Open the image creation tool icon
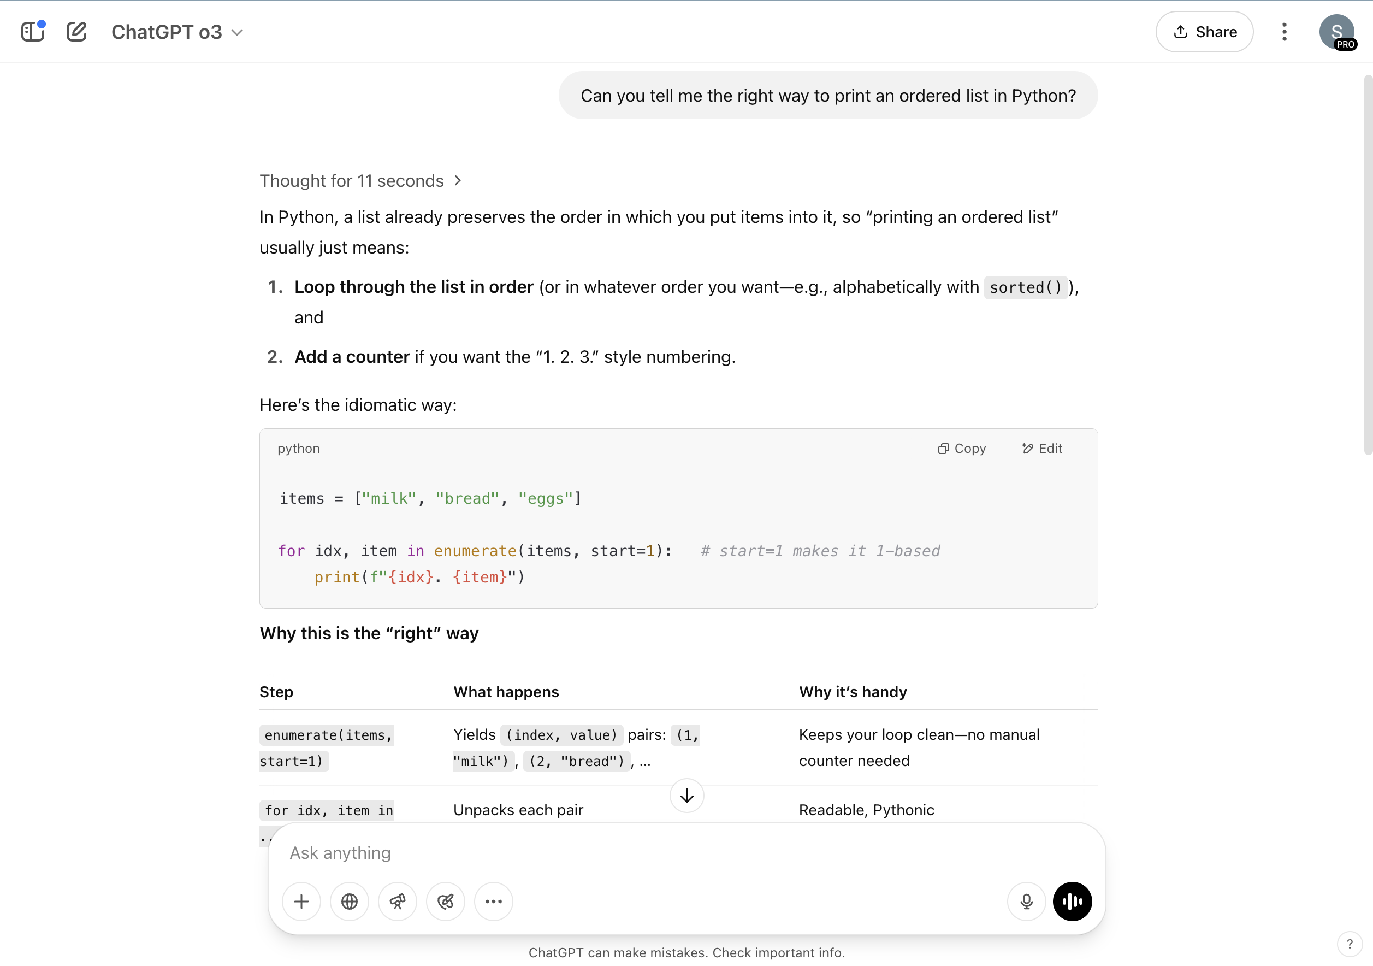 (x=445, y=902)
